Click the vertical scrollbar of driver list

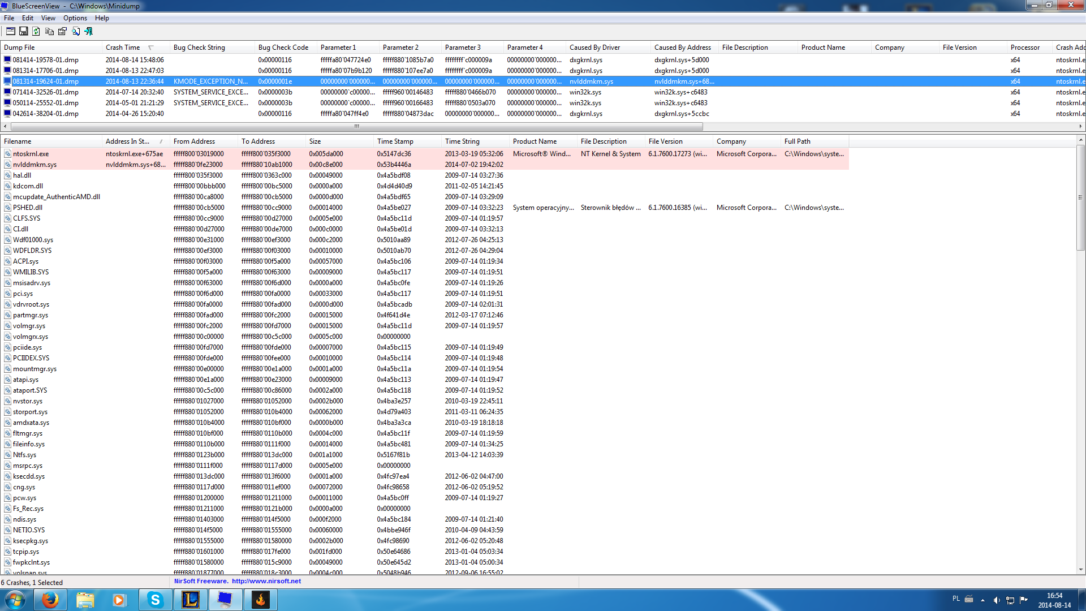pos(1080,197)
